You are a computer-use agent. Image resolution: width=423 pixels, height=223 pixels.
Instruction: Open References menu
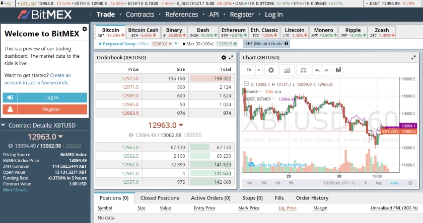(182, 15)
